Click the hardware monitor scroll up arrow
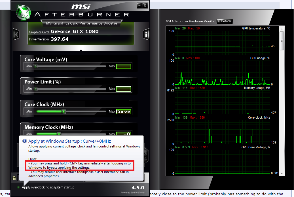 (282, 29)
